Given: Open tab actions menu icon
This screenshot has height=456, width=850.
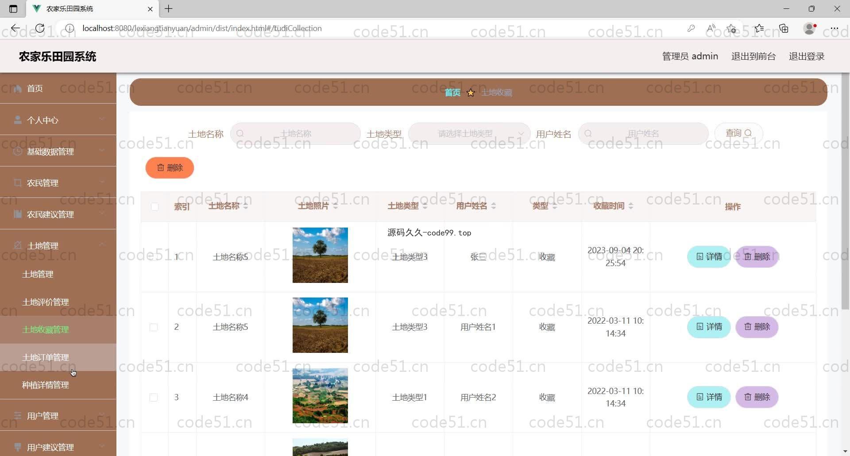Looking at the screenshot, I should (x=13, y=9).
